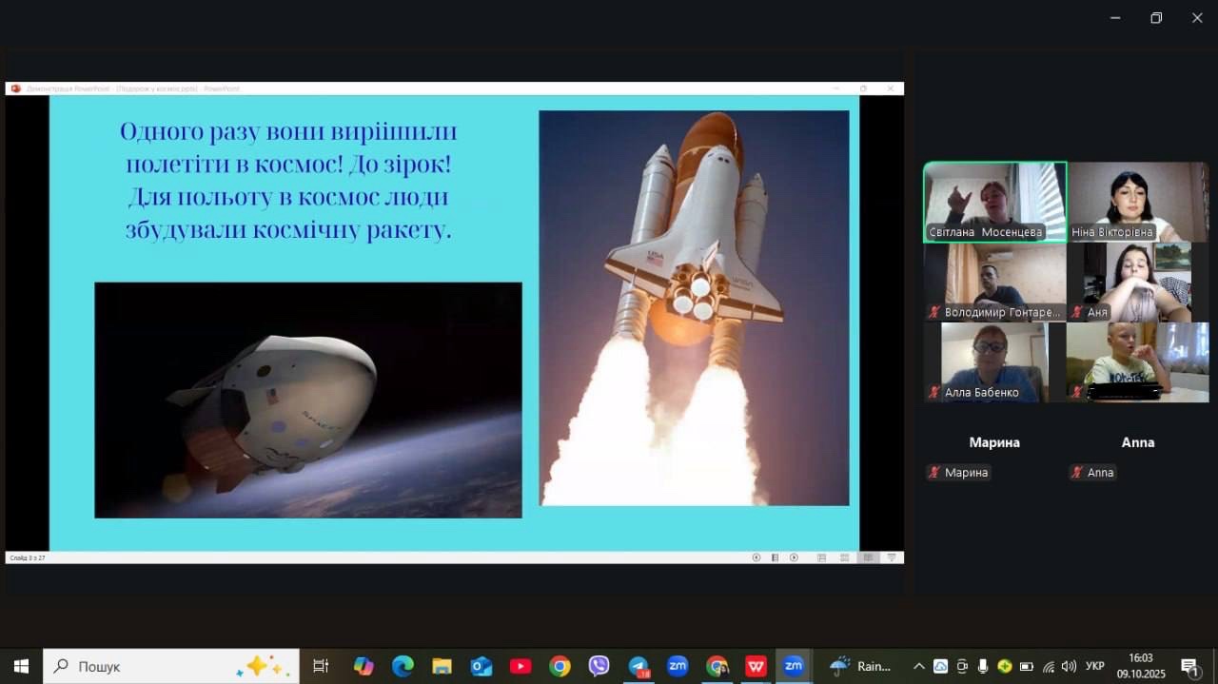The width and height of the screenshot is (1218, 684).
Task: Expand the hidden system tray icons chevron
Action: click(x=918, y=666)
